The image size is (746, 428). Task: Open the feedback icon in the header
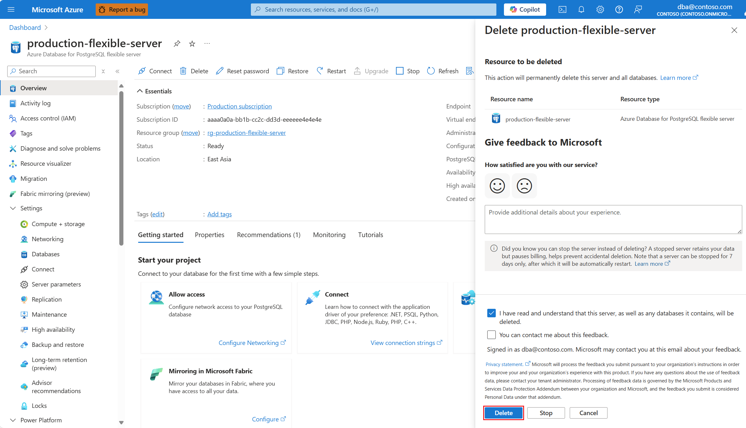tap(638, 9)
